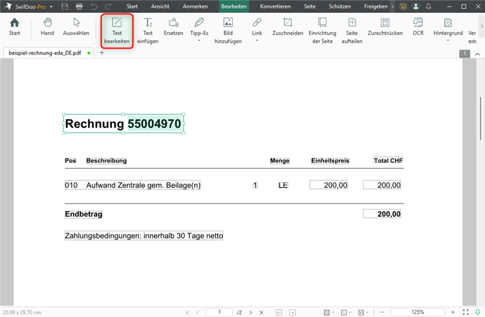Expand the Hintergrund dropdown arrow
The height and width of the screenshot is (317, 485).
pos(448,41)
